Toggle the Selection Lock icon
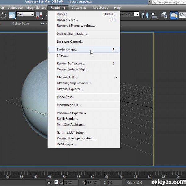186x186 pixels. click(49, 182)
